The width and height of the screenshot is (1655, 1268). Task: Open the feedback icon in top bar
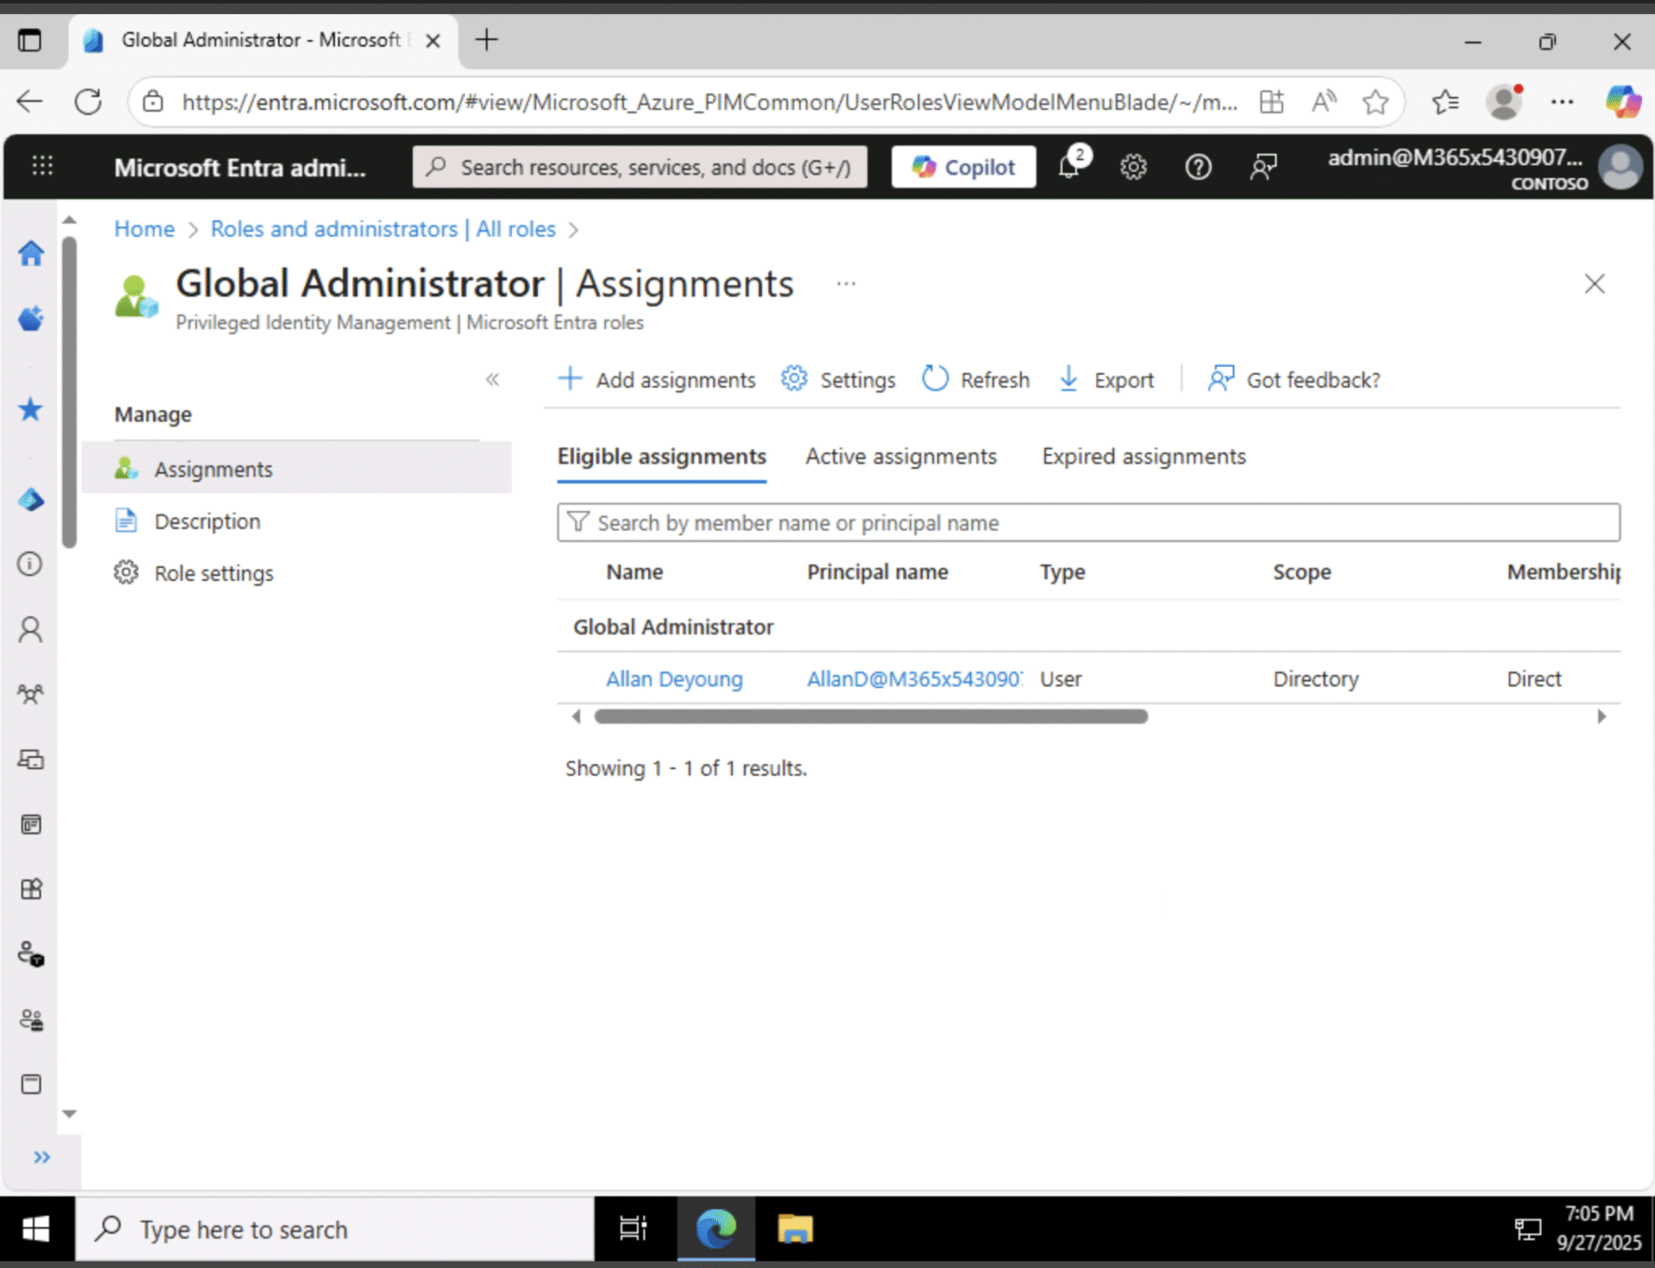(x=1263, y=167)
